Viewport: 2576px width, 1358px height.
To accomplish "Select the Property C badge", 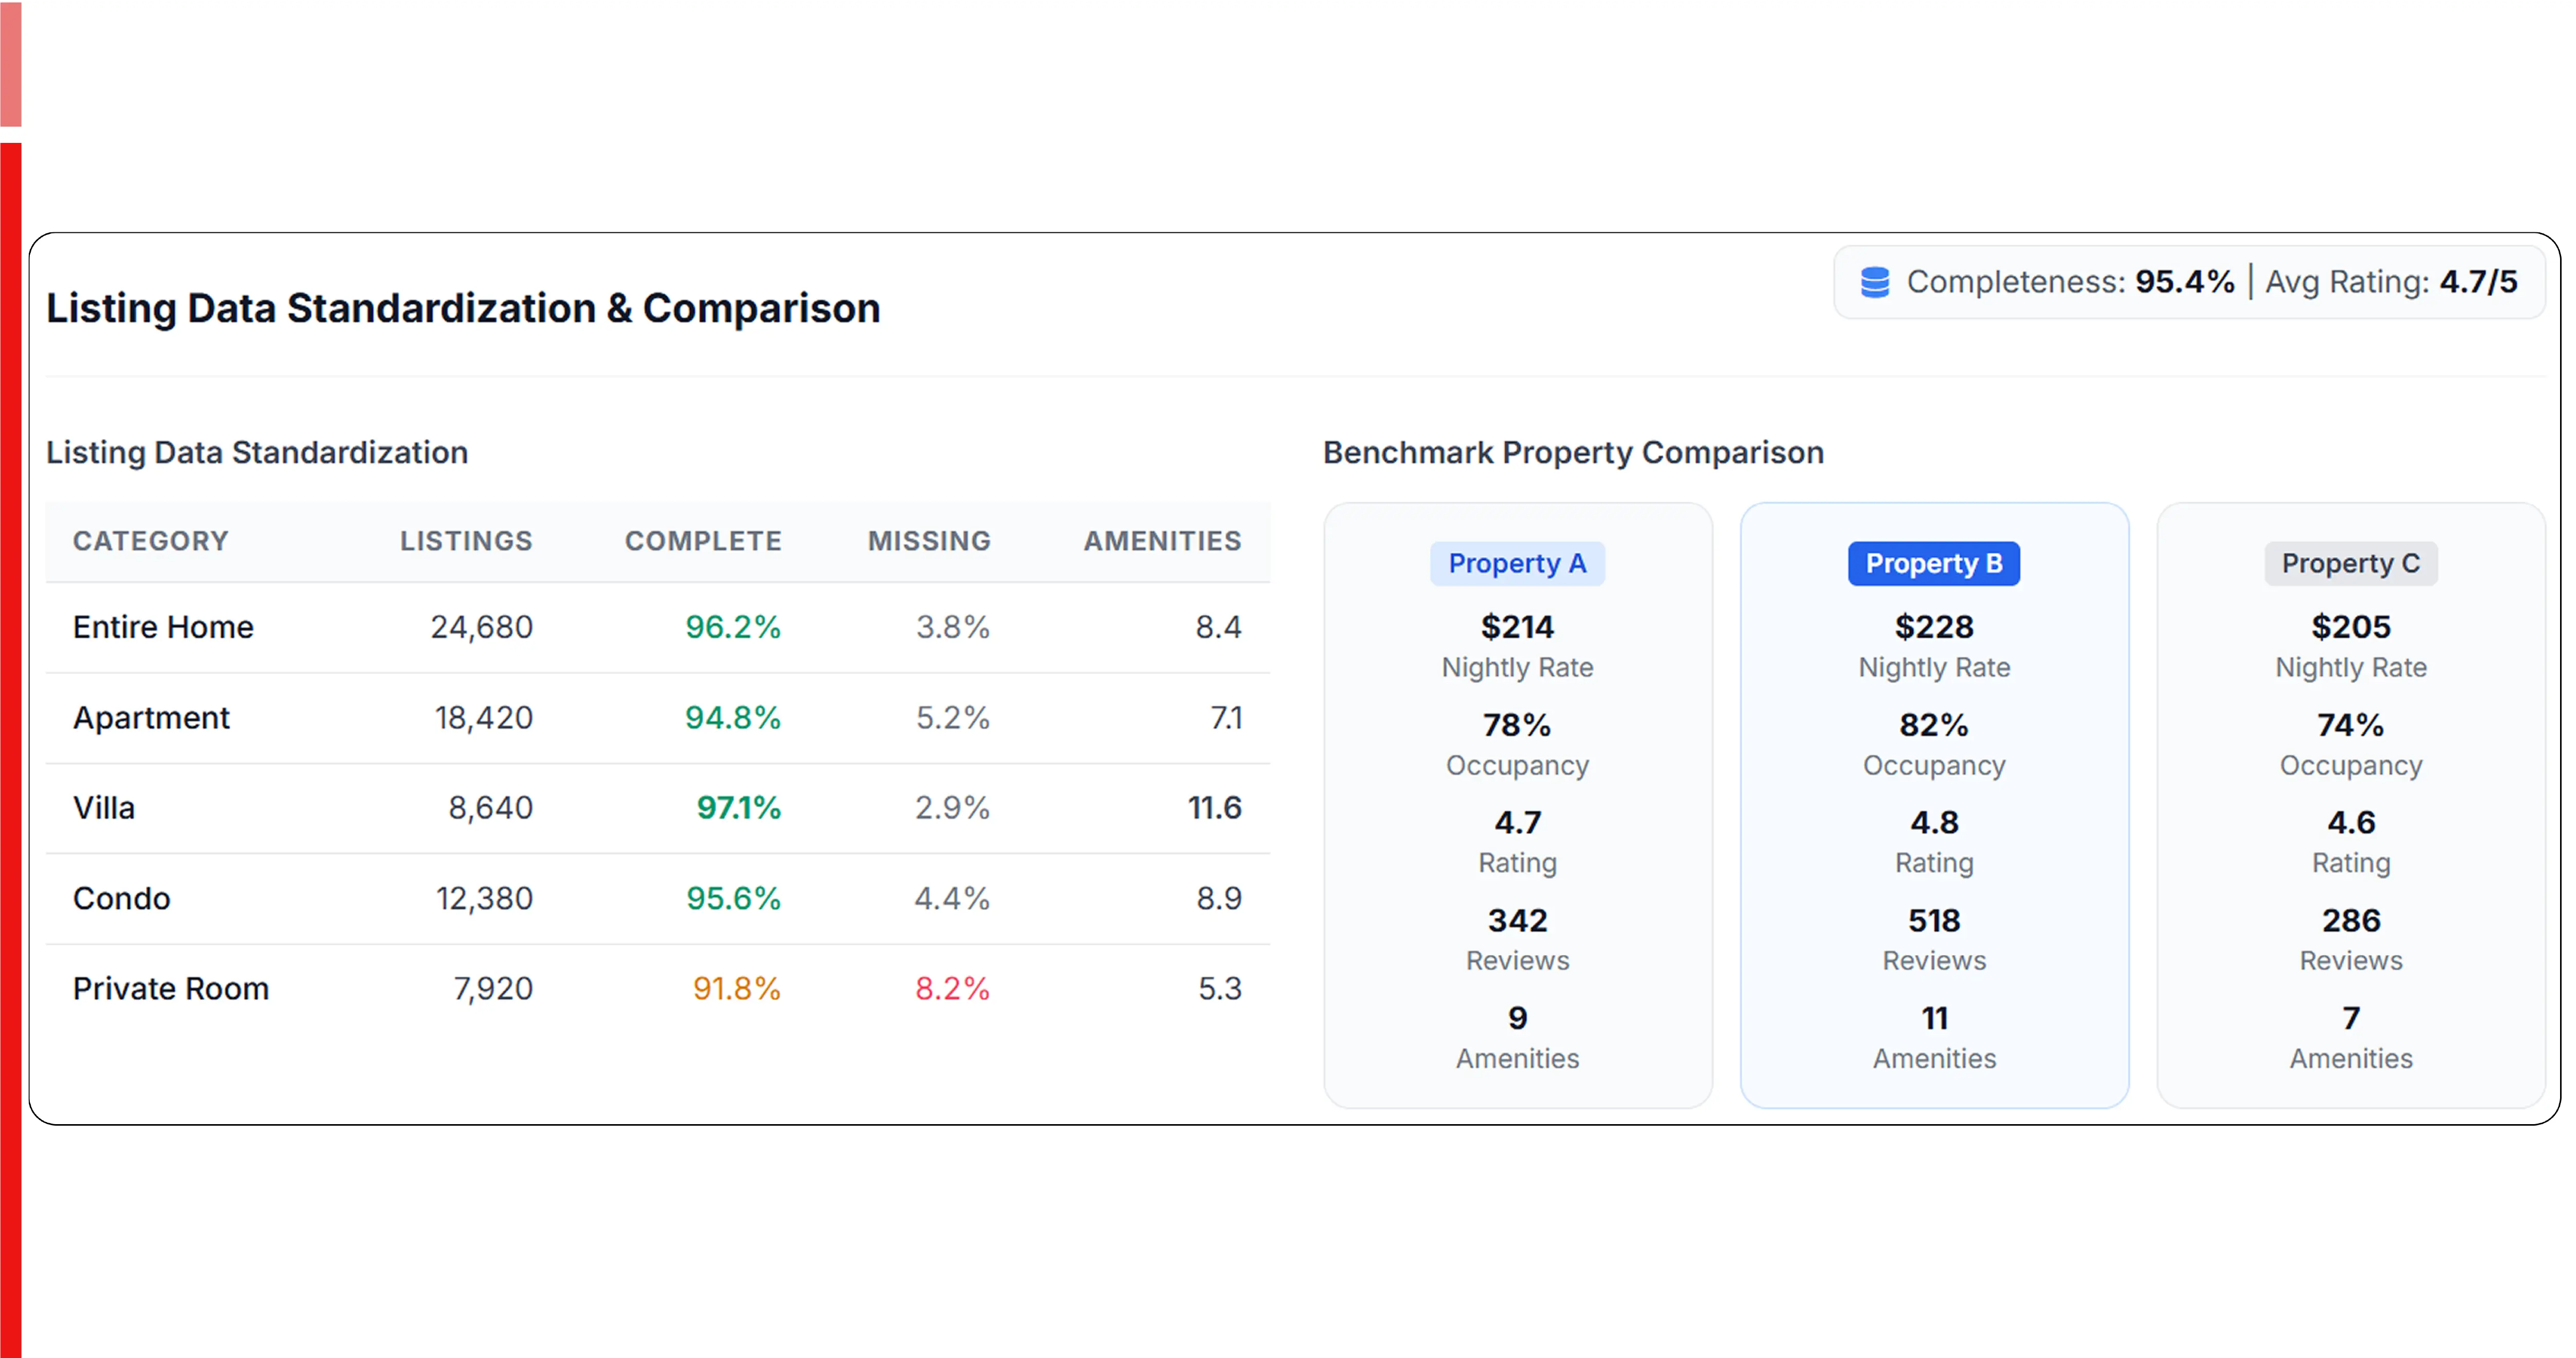I will 2351,564.
